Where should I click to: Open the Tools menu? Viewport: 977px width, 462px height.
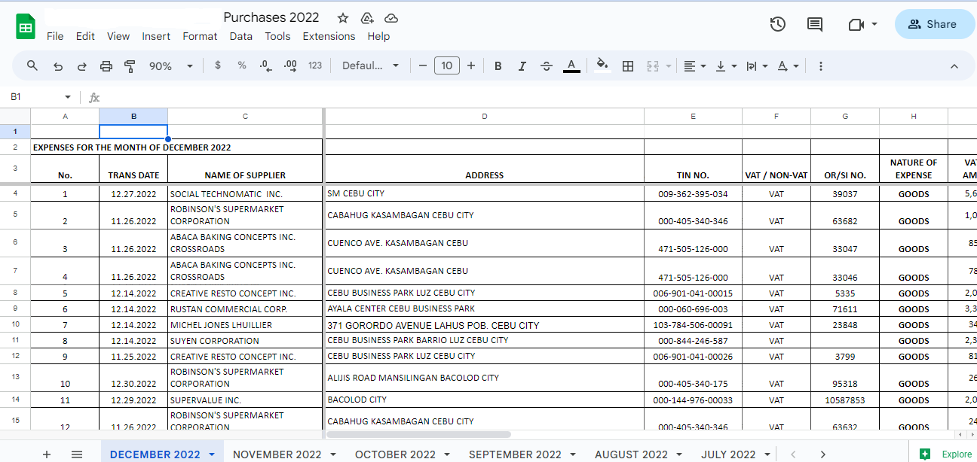click(277, 36)
